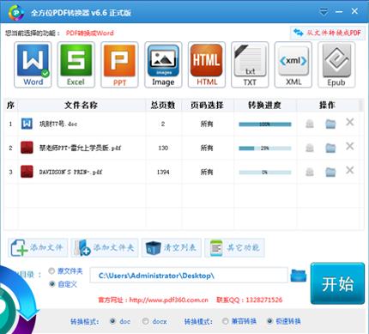Select the docx format radio button
The width and height of the screenshot is (369, 334).
click(146, 321)
